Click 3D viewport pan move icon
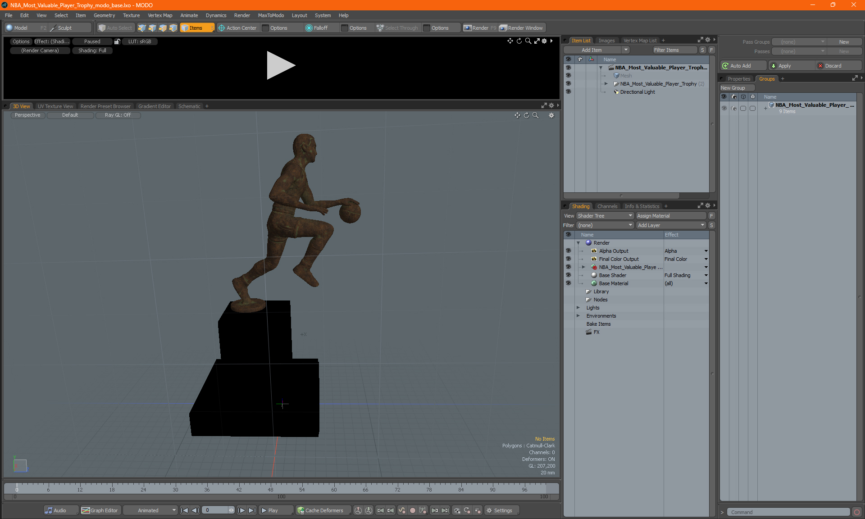The width and height of the screenshot is (865, 519). click(x=517, y=115)
